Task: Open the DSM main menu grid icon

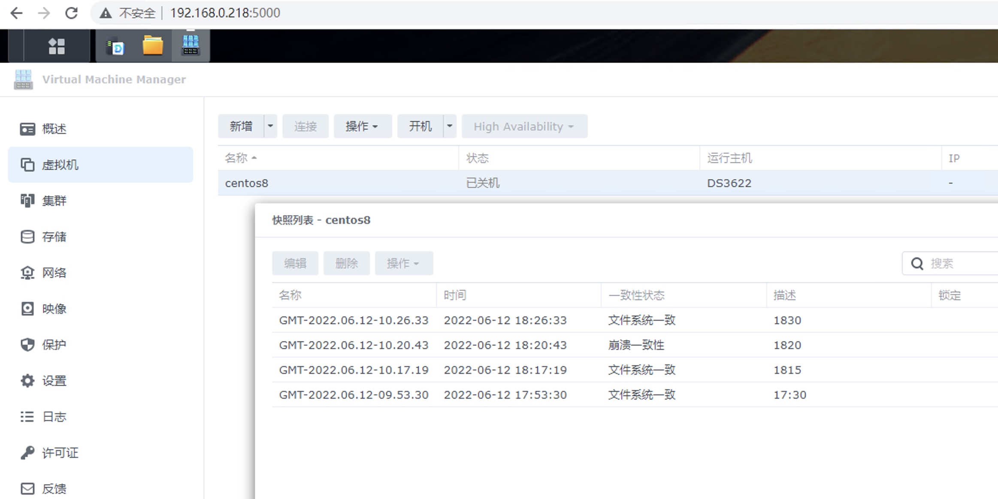Action: (57, 46)
